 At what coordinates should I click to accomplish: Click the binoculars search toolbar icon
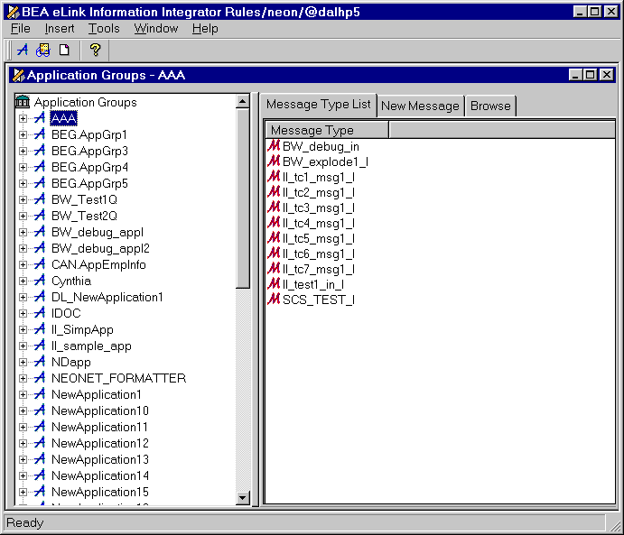tap(43, 51)
